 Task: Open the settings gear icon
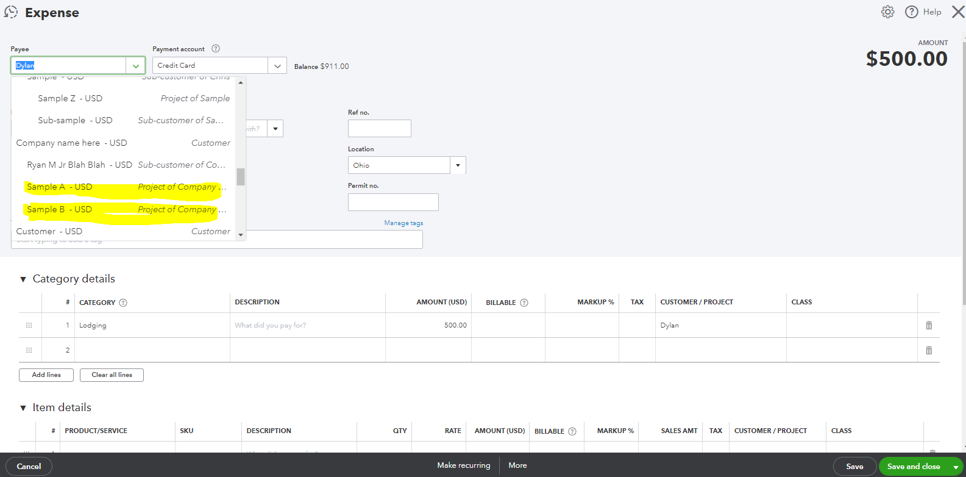pyautogui.click(x=887, y=12)
